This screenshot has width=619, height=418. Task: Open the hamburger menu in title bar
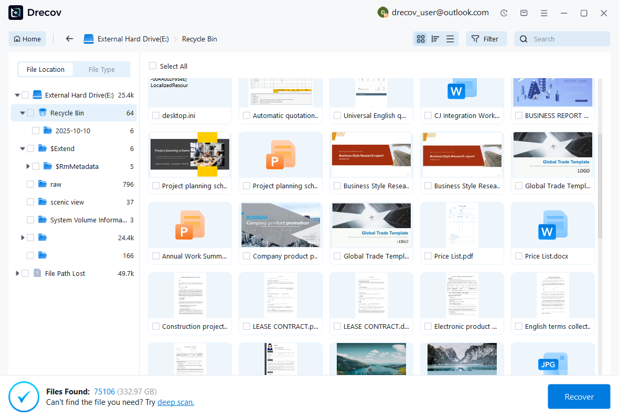click(544, 13)
